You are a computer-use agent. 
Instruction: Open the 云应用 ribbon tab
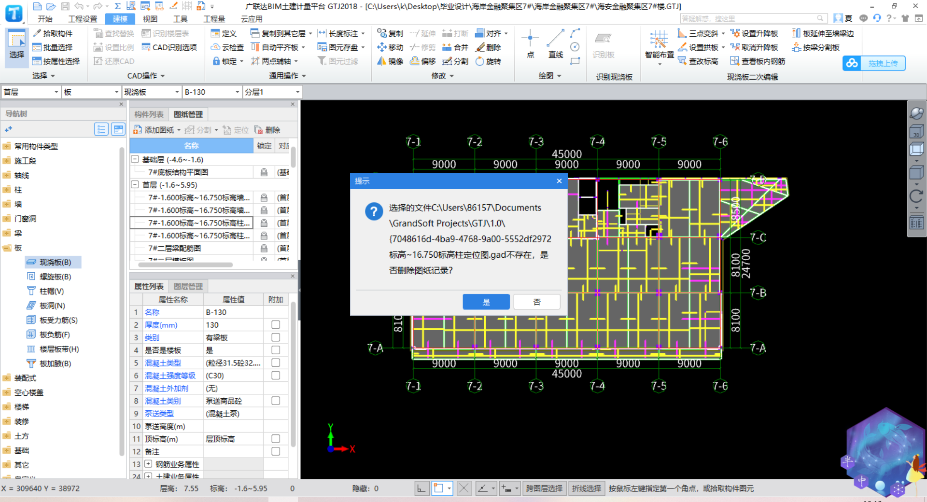[x=252, y=19]
